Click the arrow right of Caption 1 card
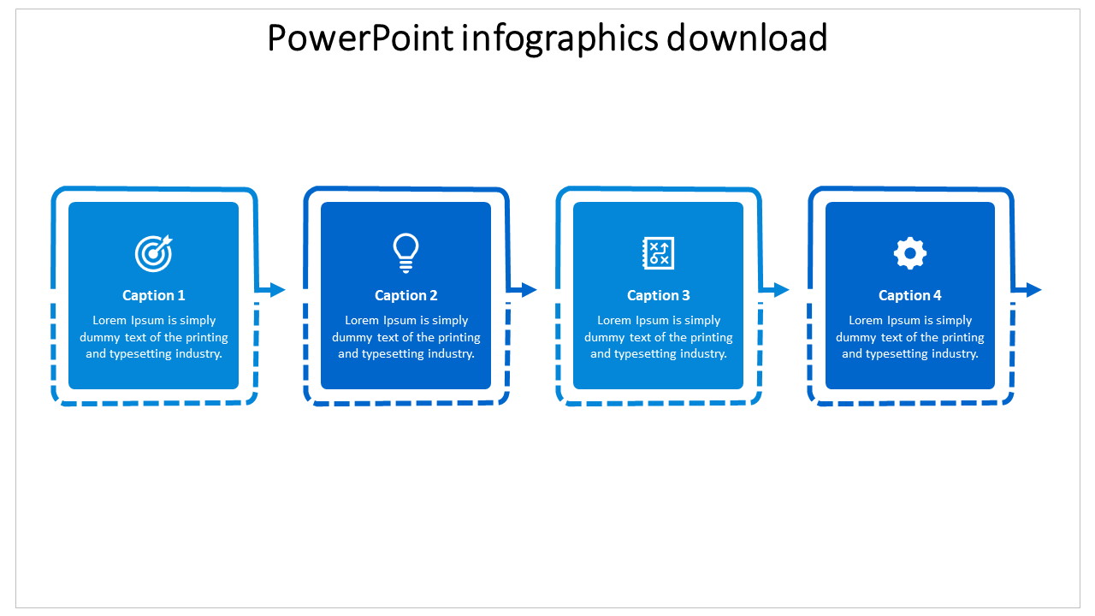The width and height of the screenshot is (1095, 616). click(271, 290)
